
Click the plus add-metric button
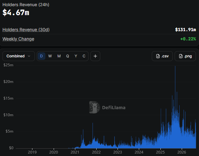(x=95, y=56)
